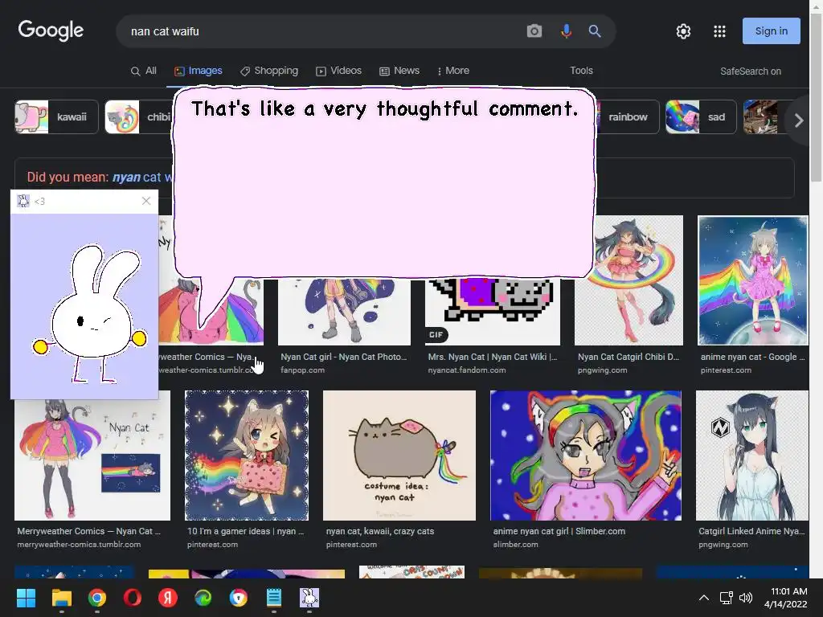823x617 pixels.
Task: Open SafeSearch on setting
Action: [x=750, y=72]
